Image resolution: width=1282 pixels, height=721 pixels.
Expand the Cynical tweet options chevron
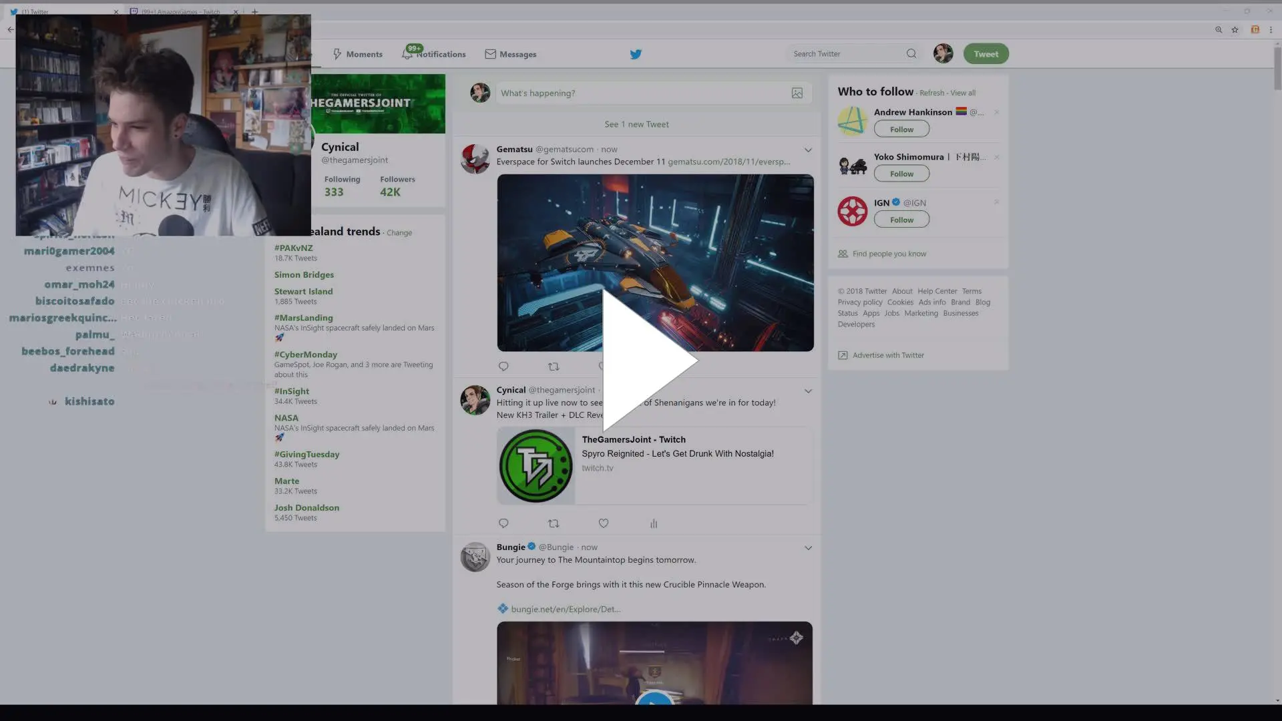[x=808, y=391]
